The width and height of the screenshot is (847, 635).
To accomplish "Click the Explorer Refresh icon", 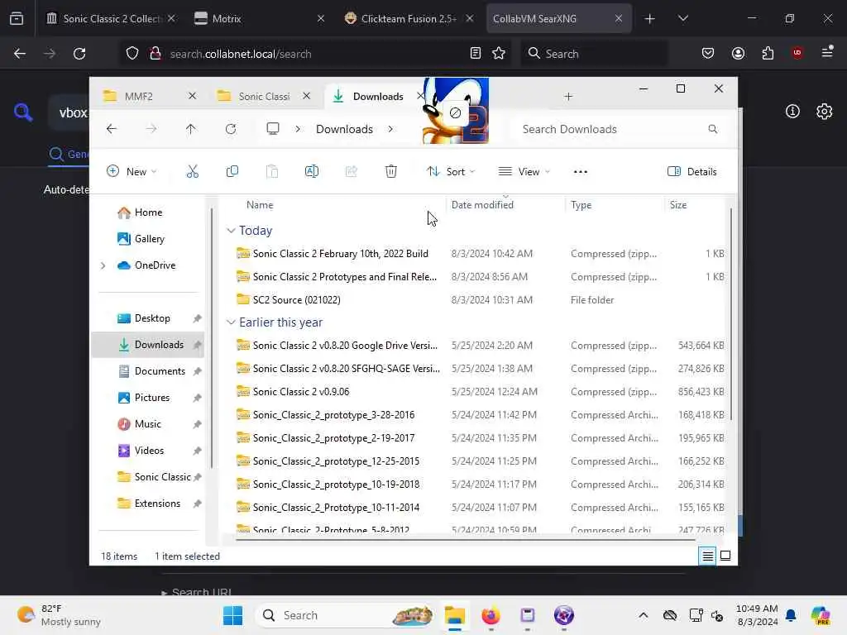I will [x=231, y=129].
